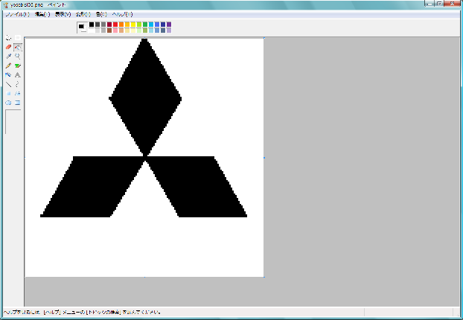Pick the dark gray palette swatch
Viewport: 463px width, 320px height.
[98, 25]
